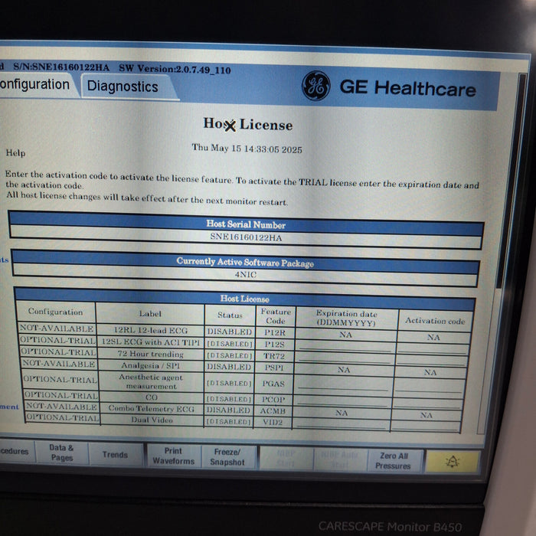The width and height of the screenshot is (536, 536).
Task: Click expiration date field for PCOP row
Action: click(342, 400)
